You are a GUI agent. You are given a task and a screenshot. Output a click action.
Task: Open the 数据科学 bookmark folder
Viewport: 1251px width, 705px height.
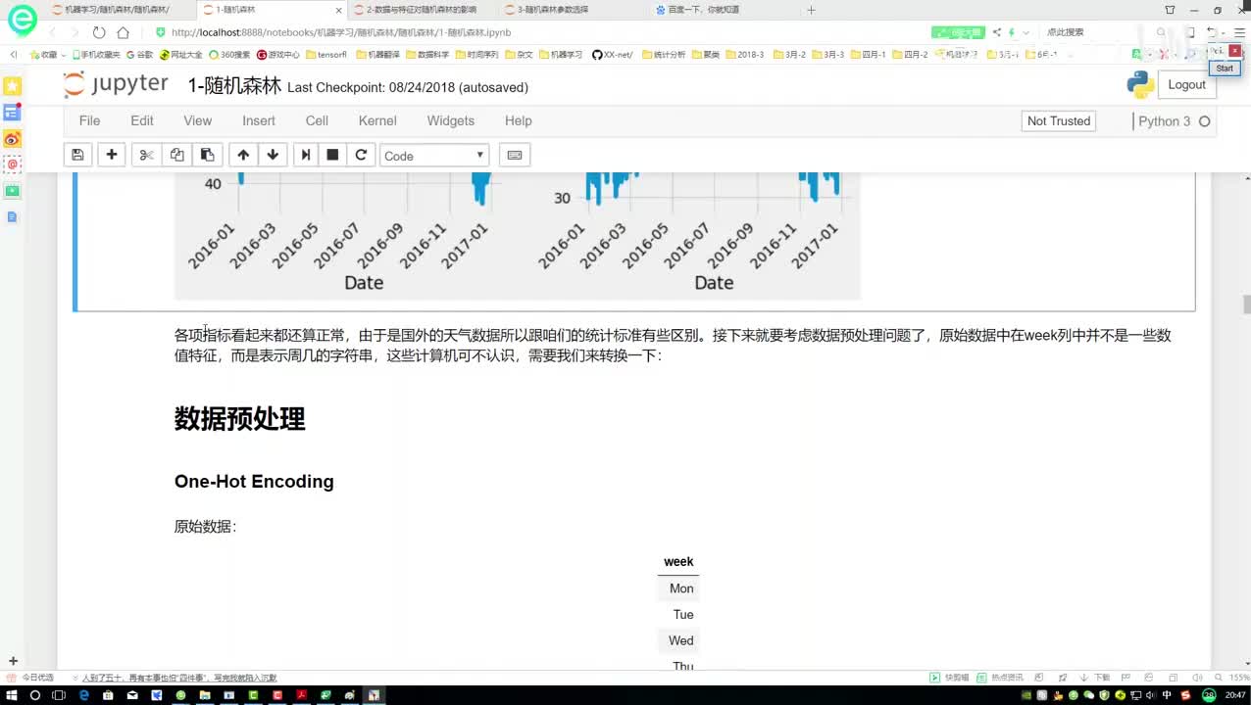click(x=427, y=55)
